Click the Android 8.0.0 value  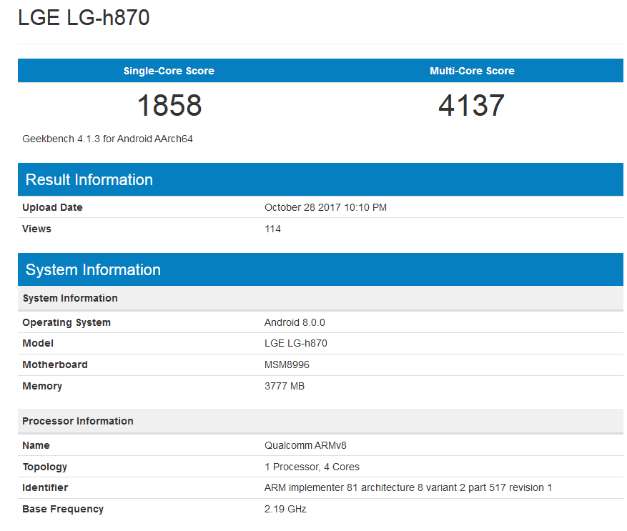tap(295, 322)
